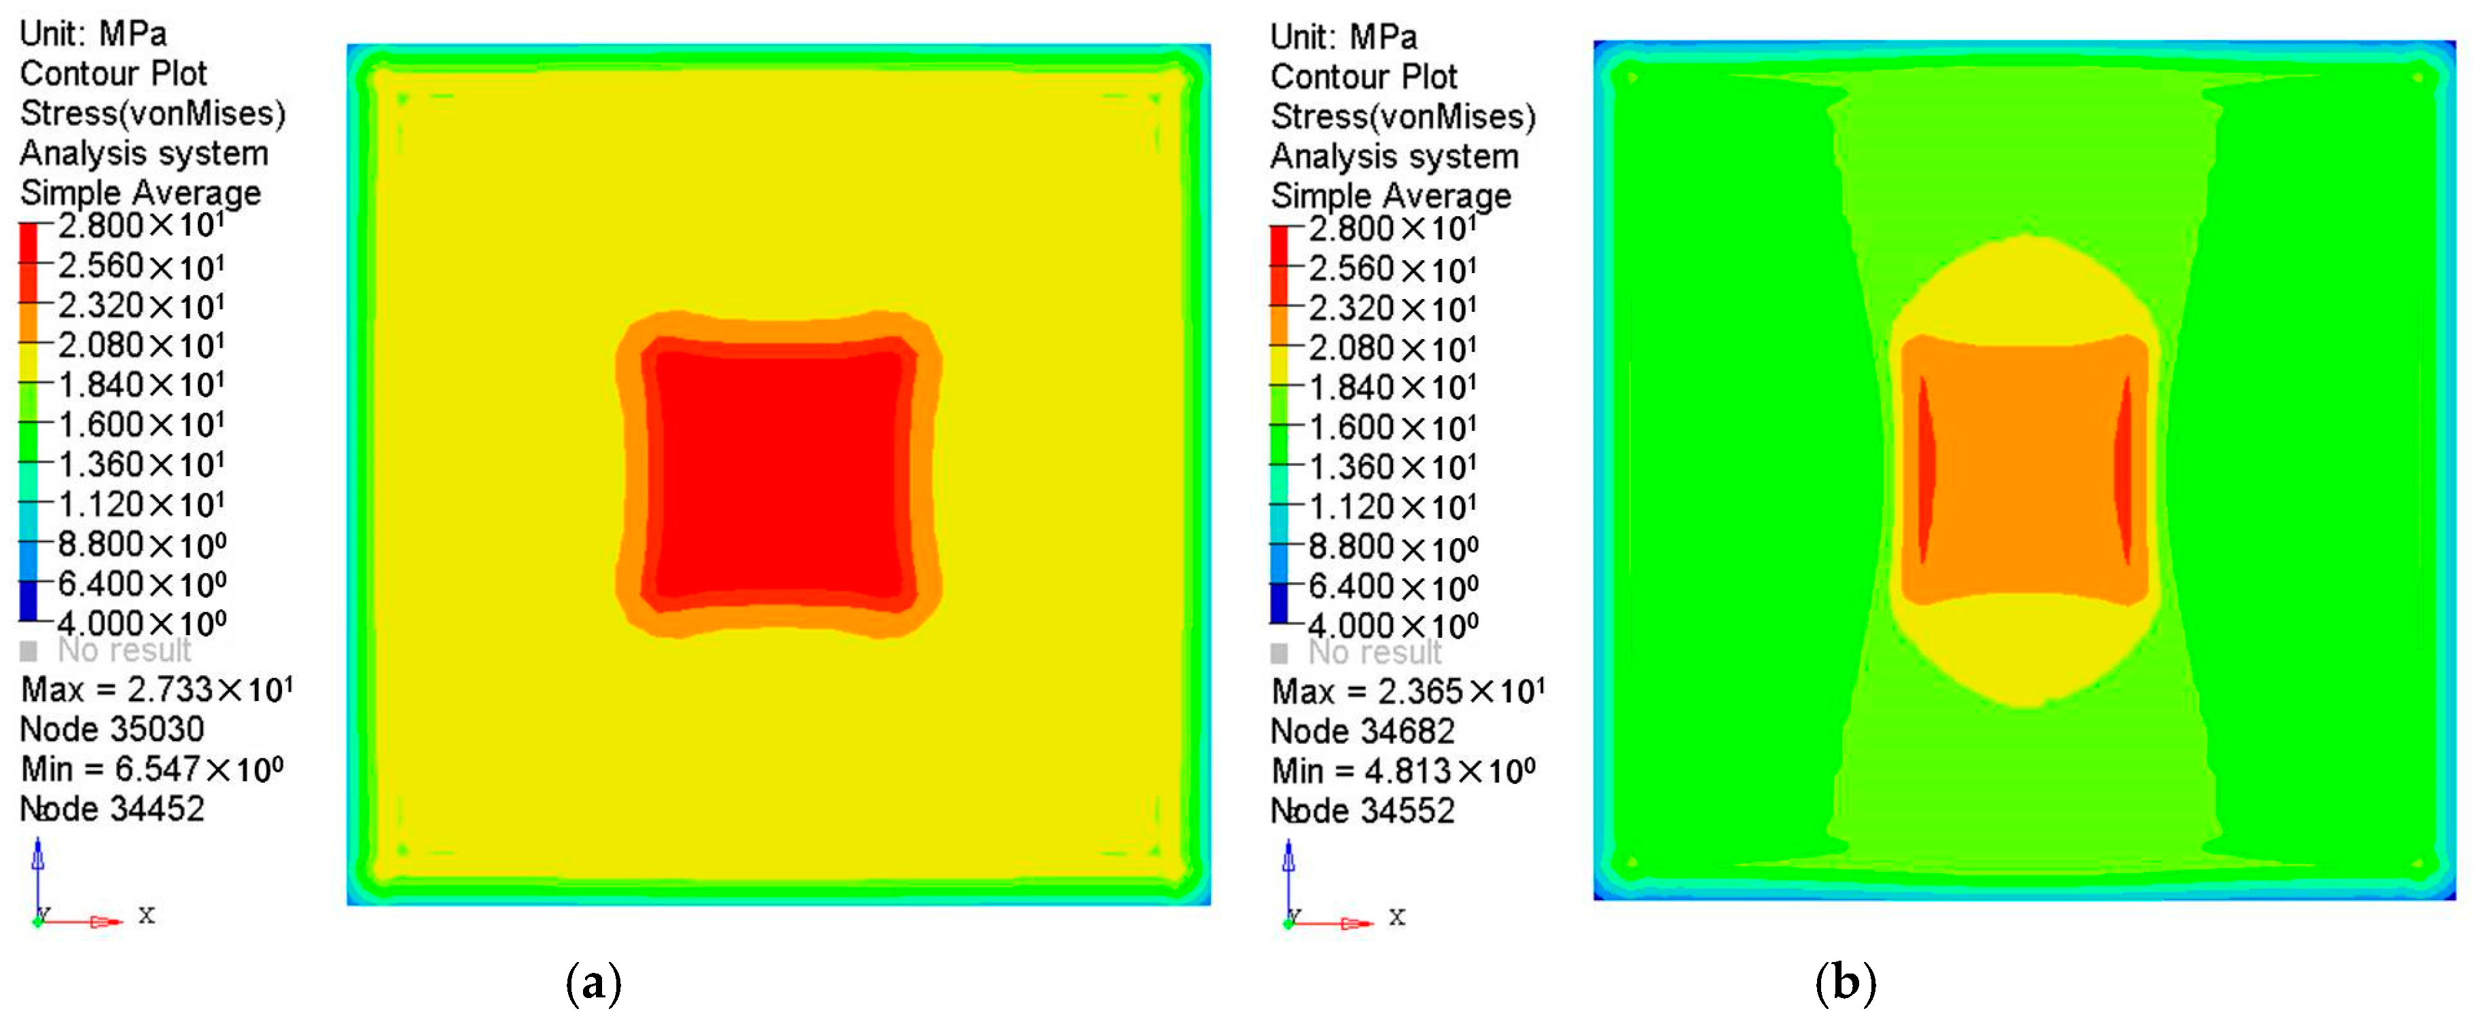Click the orange legend swatch in plot (b)
The image size is (2485, 1032).
(x=1279, y=325)
